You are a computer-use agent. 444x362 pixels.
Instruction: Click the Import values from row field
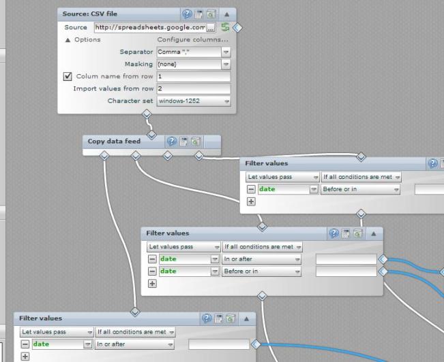(x=193, y=88)
